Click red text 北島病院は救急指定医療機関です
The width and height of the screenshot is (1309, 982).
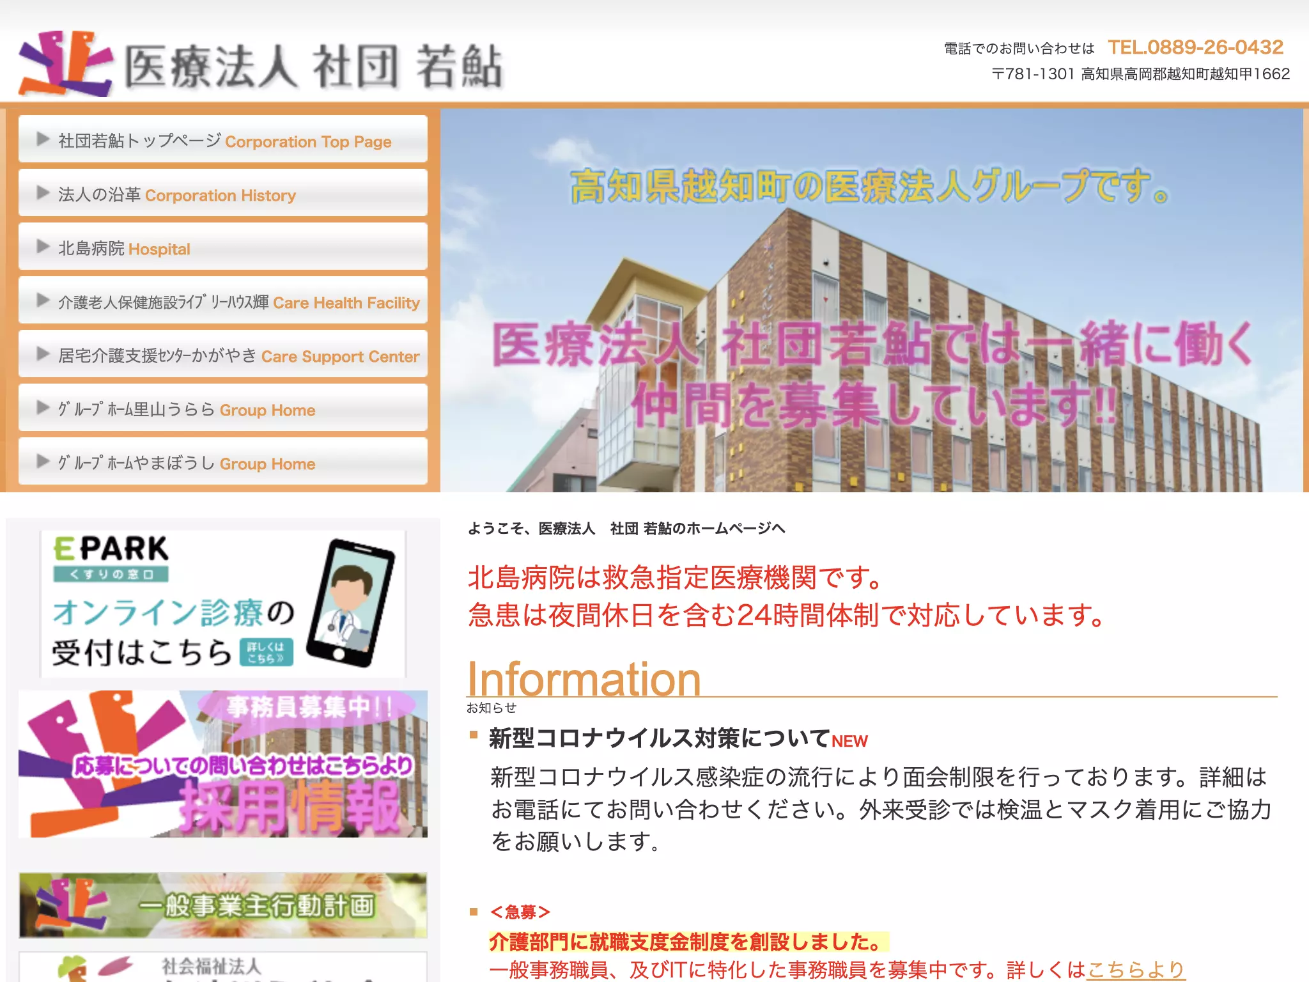(675, 577)
